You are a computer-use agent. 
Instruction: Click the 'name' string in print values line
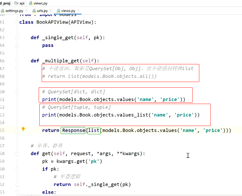145,99
